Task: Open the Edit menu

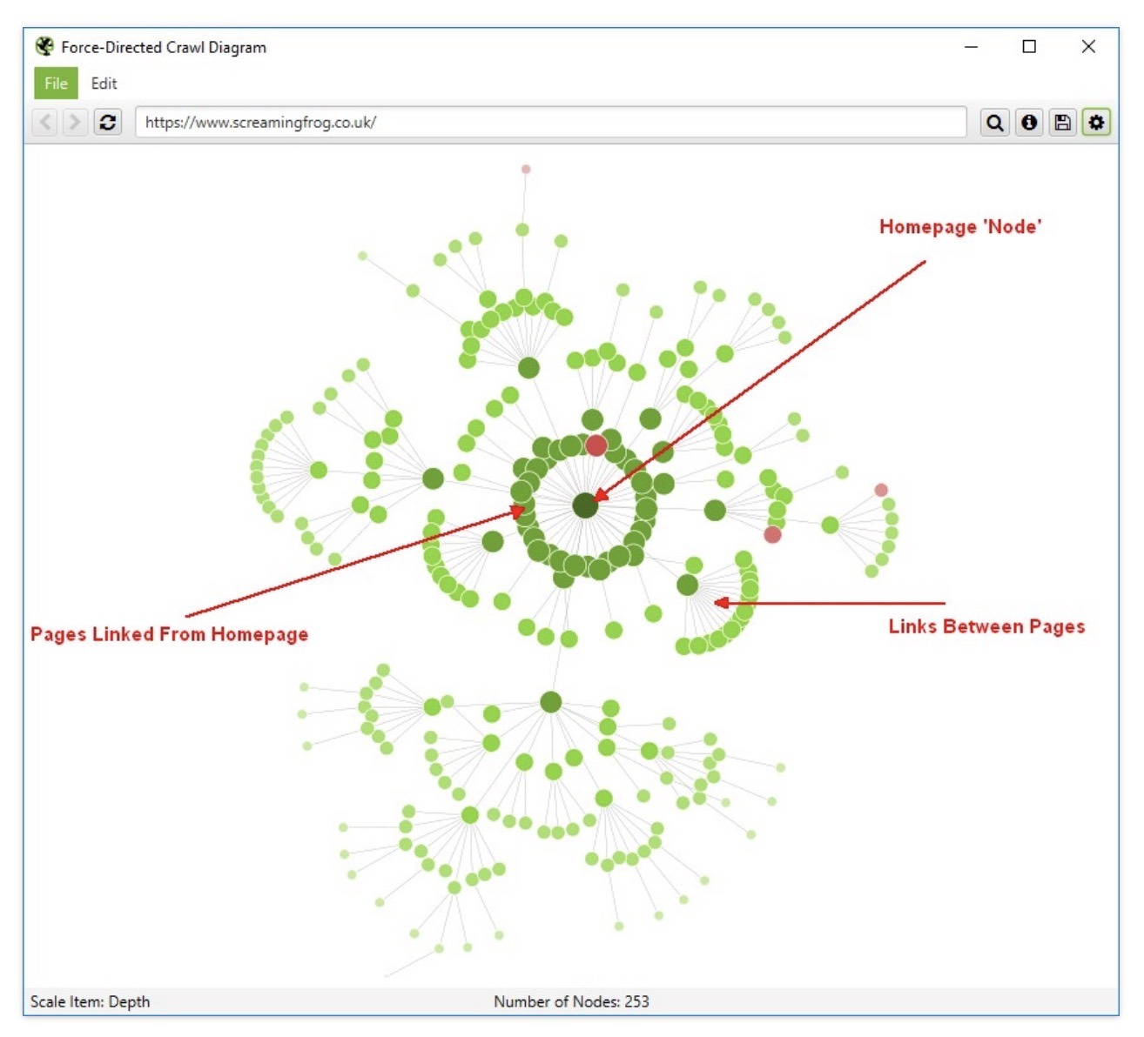Action: coord(106,84)
